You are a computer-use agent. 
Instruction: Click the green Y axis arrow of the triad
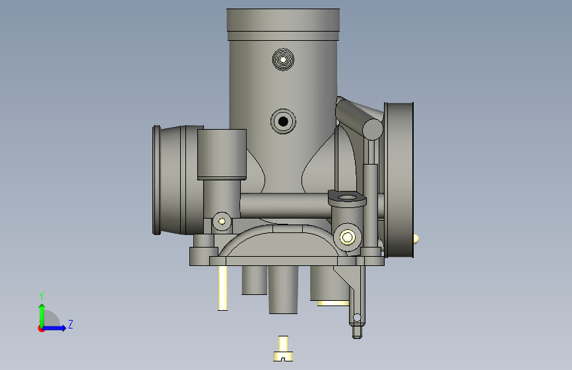(42, 315)
